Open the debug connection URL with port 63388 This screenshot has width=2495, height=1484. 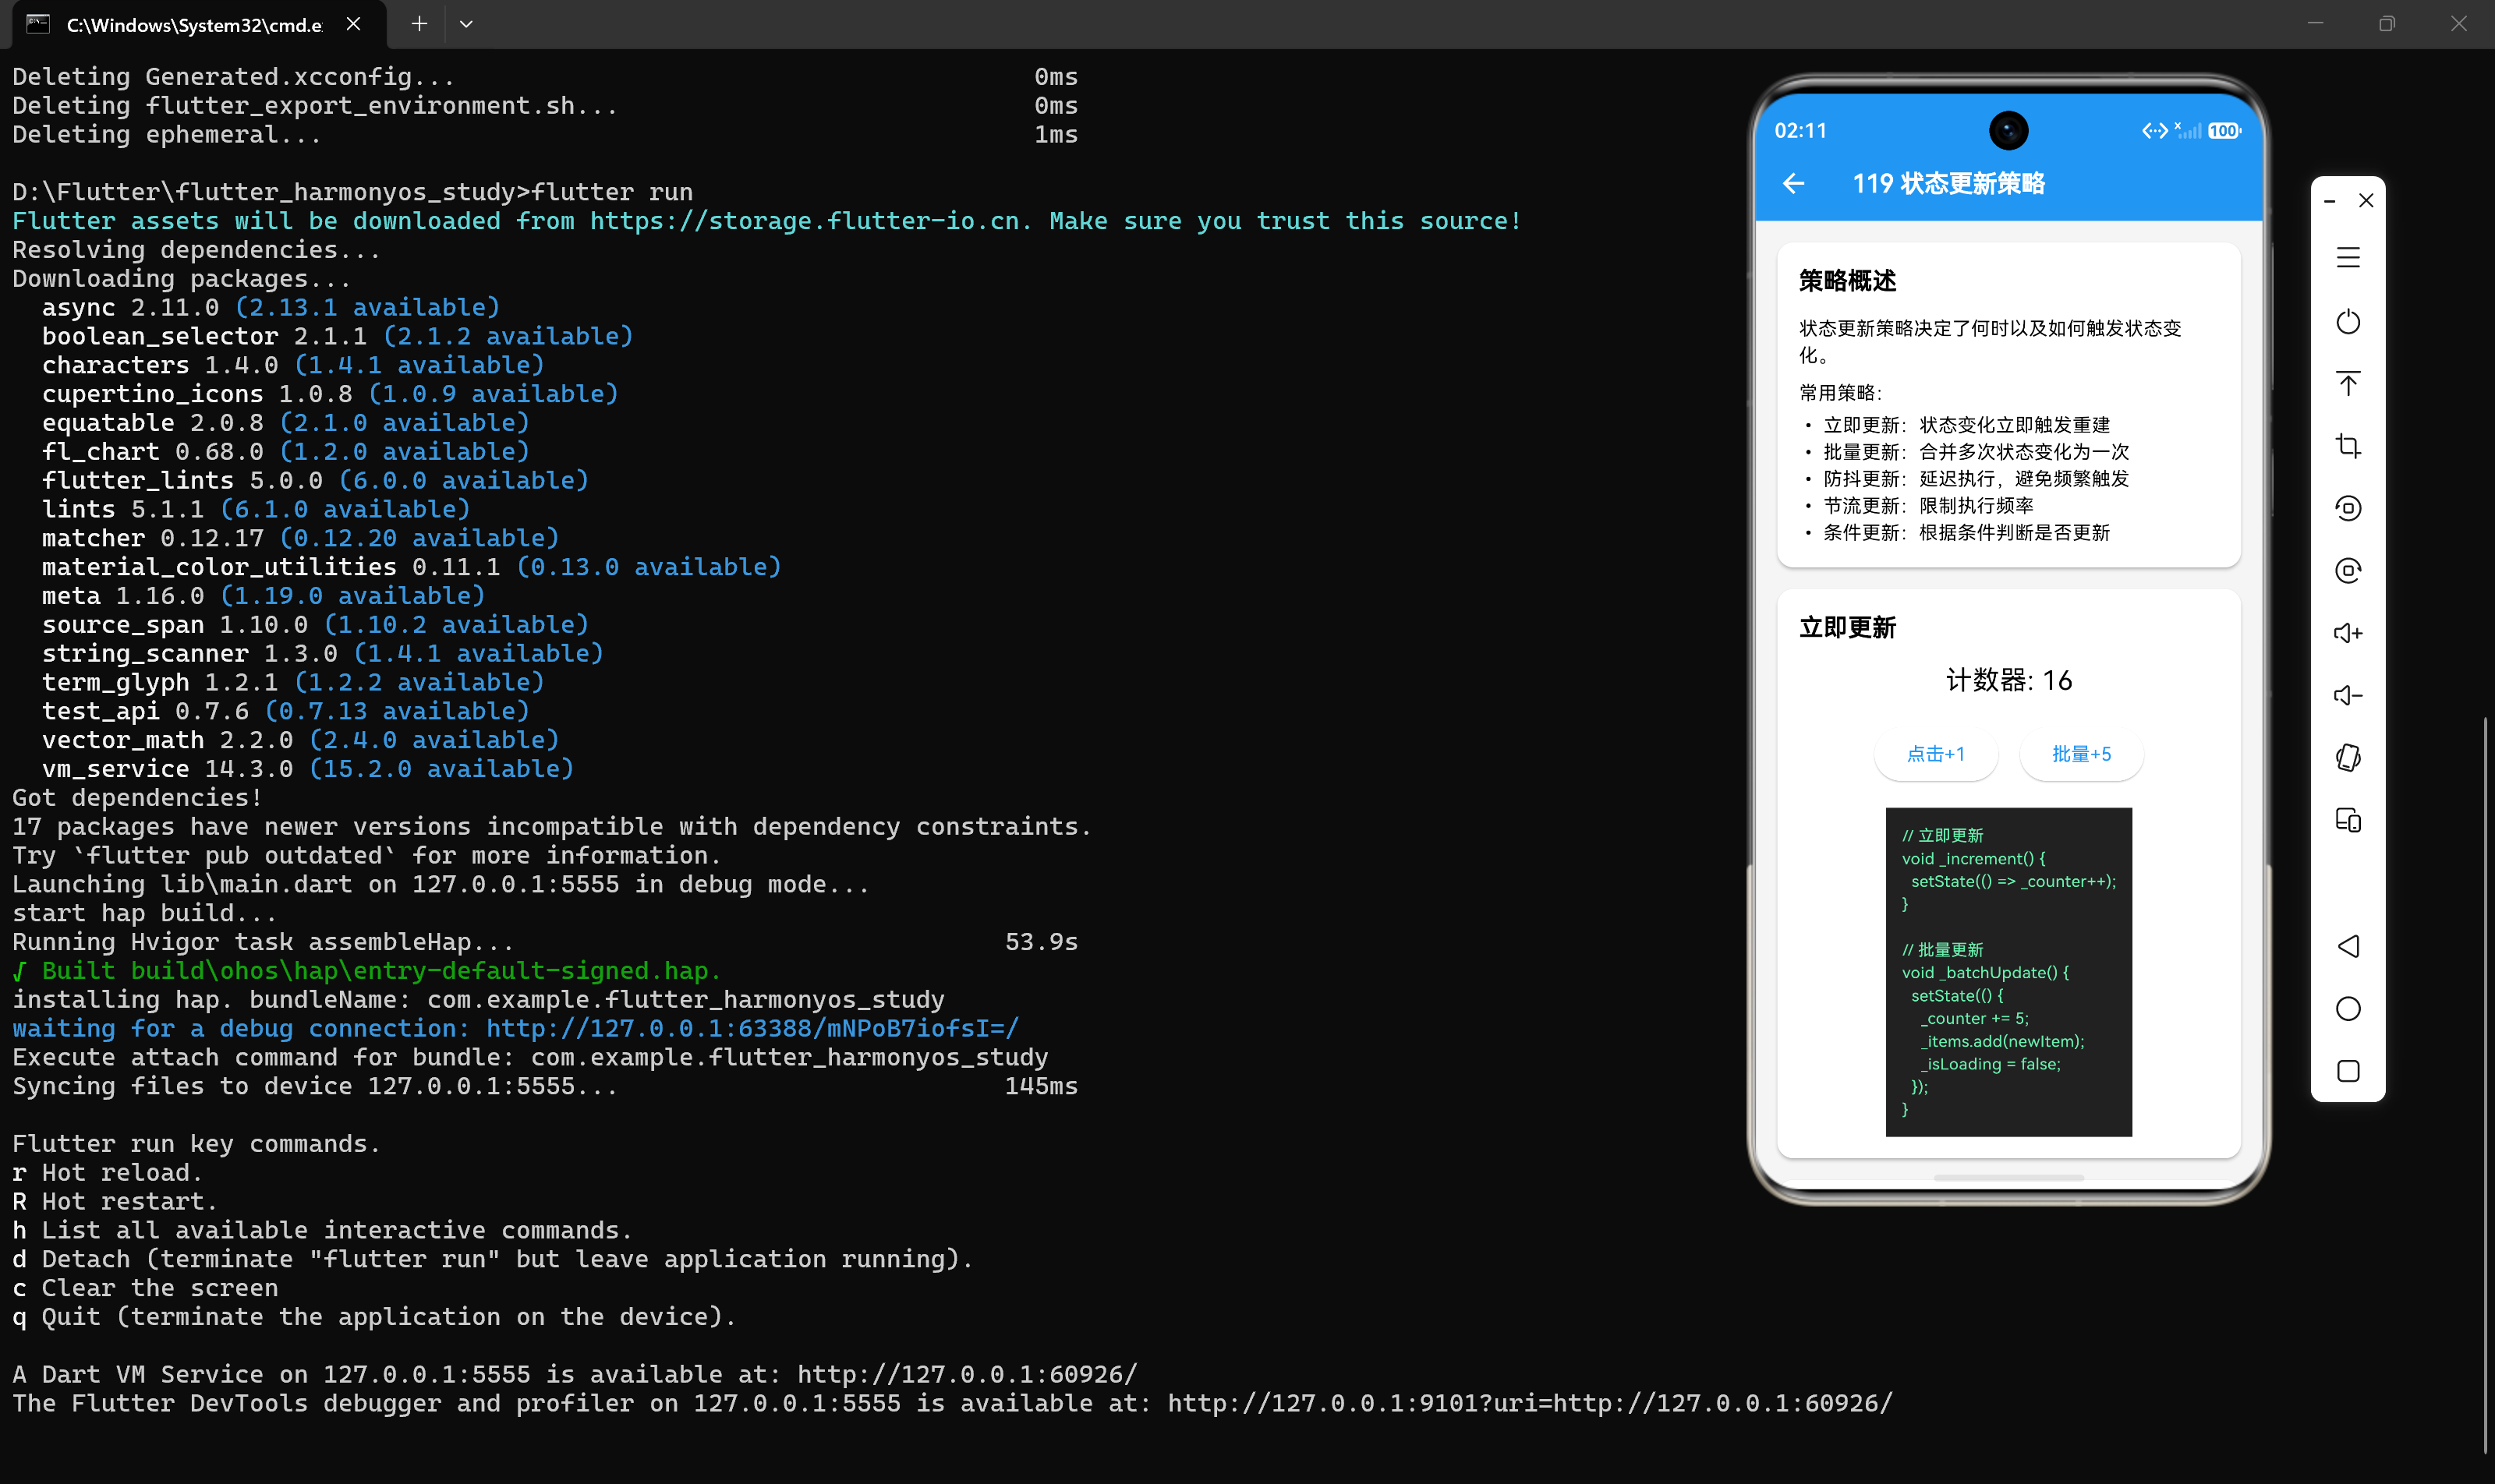pyautogui.click(x=752, y=1028)
